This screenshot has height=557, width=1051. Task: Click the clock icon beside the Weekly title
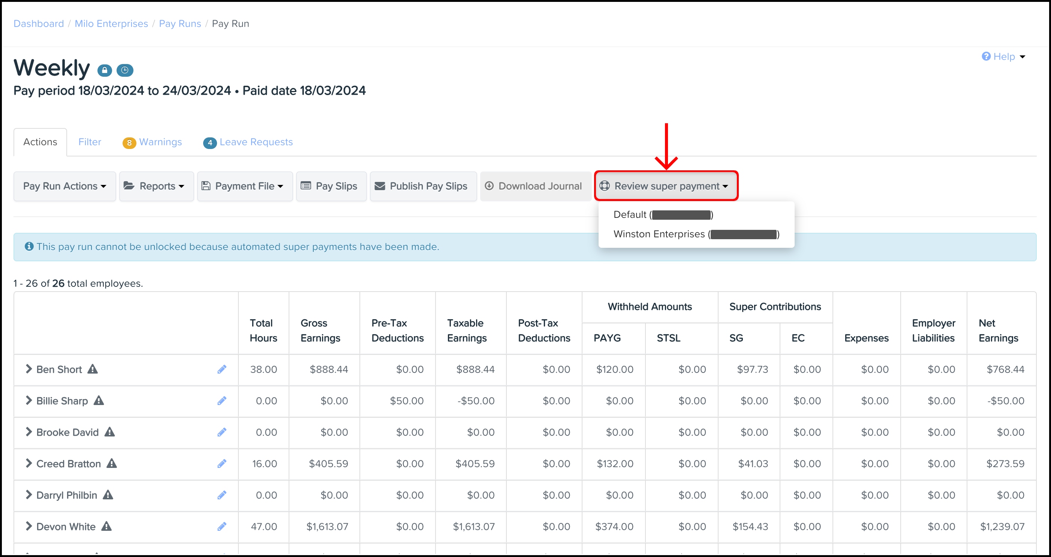pyautogui.click(x=125, y=70)
